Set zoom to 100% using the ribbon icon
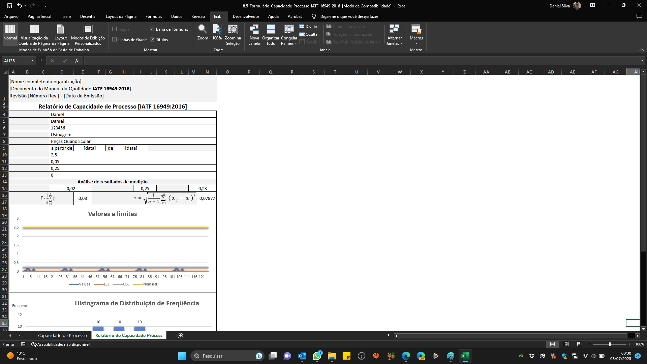The height and width of the screenshot is (364, 647). 217,32
